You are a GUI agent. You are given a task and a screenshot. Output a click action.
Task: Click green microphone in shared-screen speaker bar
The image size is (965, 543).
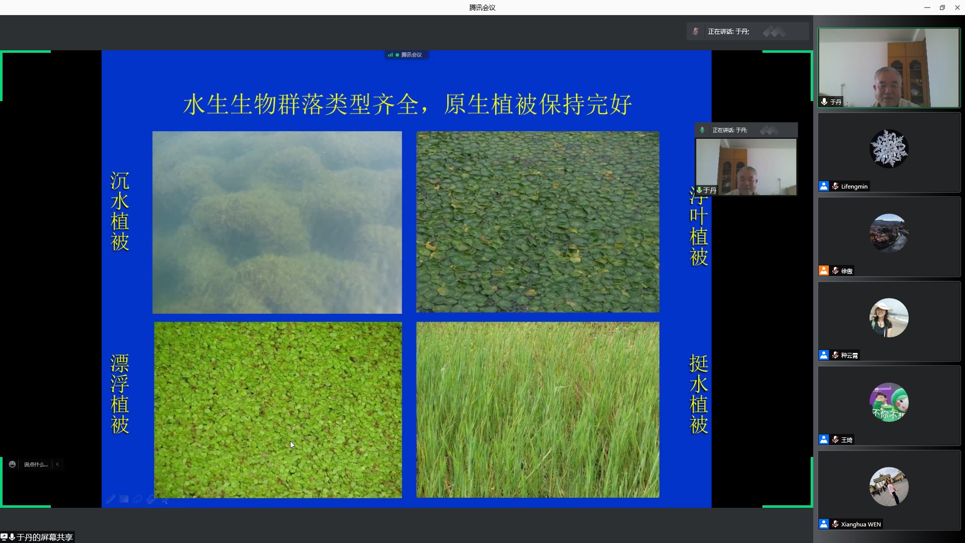(702, 130)
